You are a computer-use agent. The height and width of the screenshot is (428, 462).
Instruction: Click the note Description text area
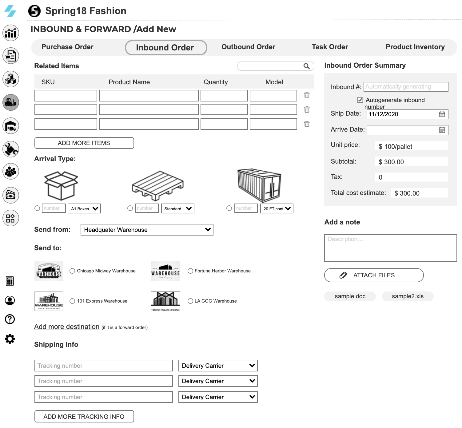pos(391,248)
